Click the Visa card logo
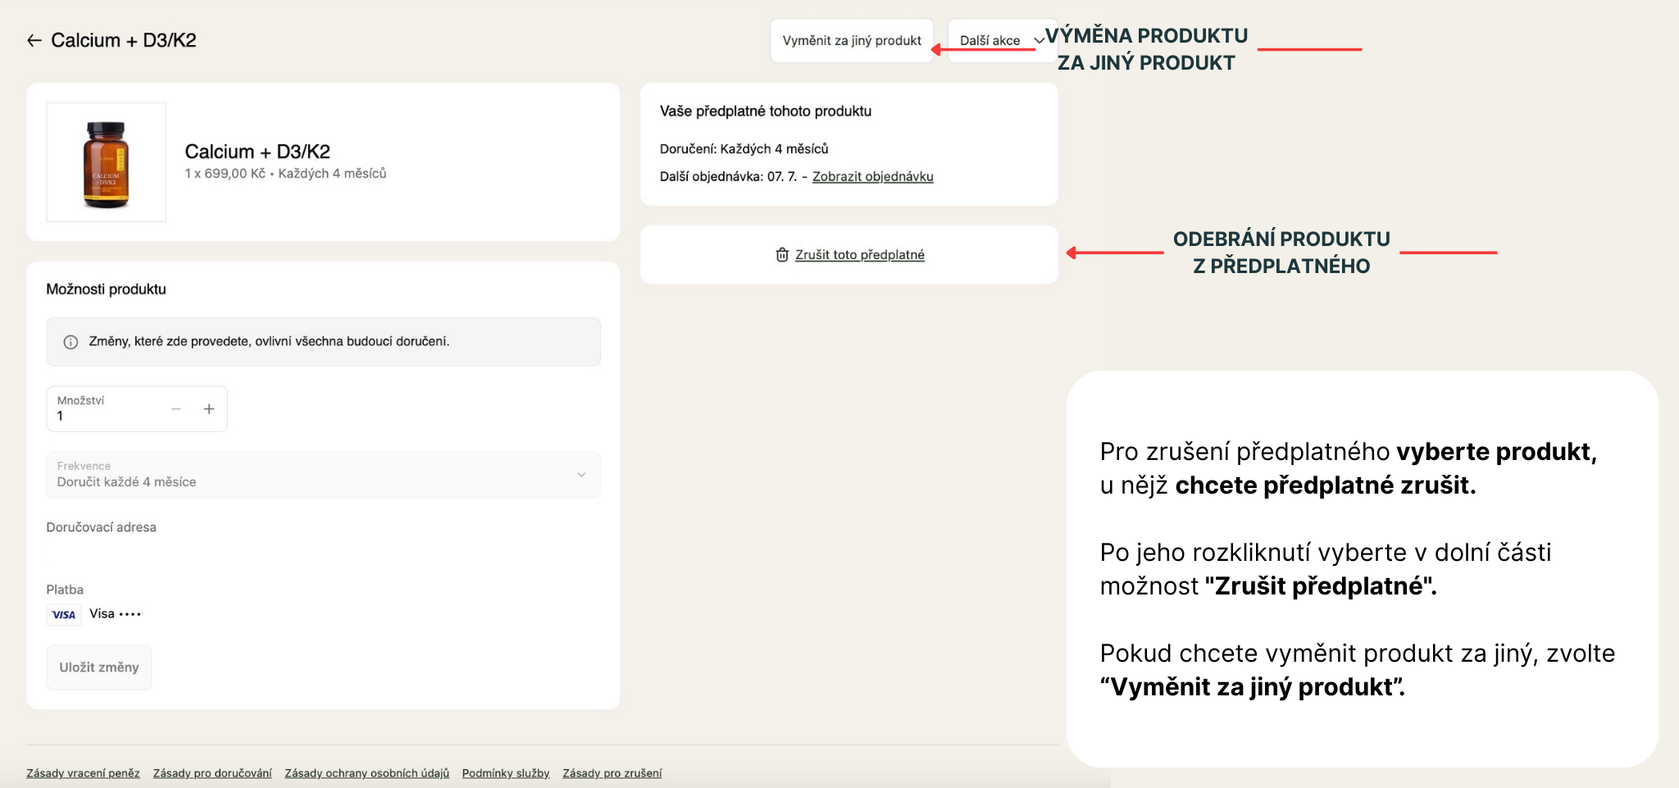Viewport: 1679px width, 788px height. (64, 614)
